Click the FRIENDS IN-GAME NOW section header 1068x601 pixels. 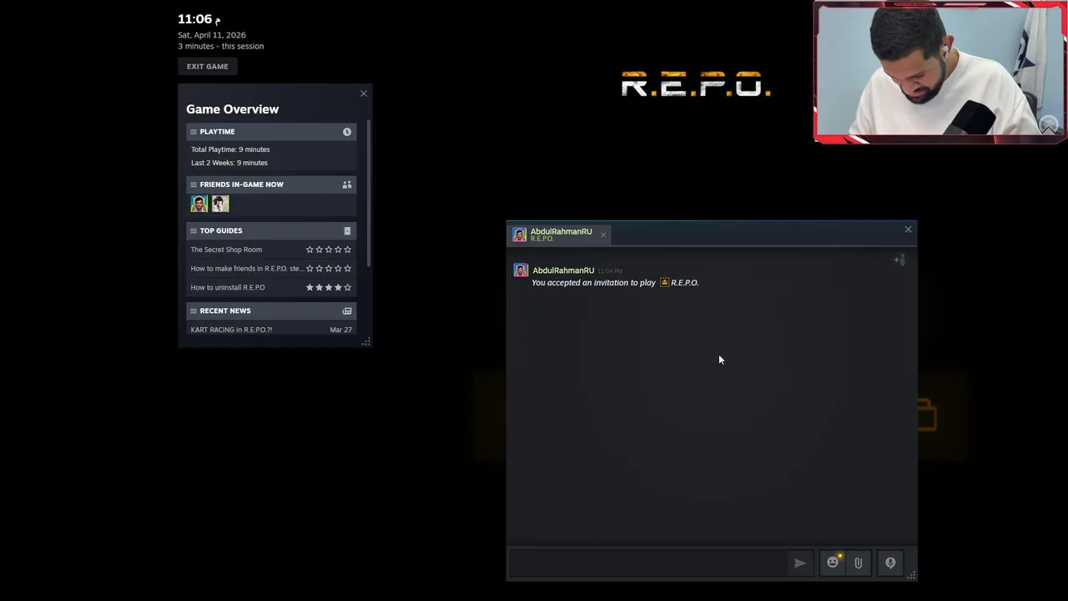(271, 184)
